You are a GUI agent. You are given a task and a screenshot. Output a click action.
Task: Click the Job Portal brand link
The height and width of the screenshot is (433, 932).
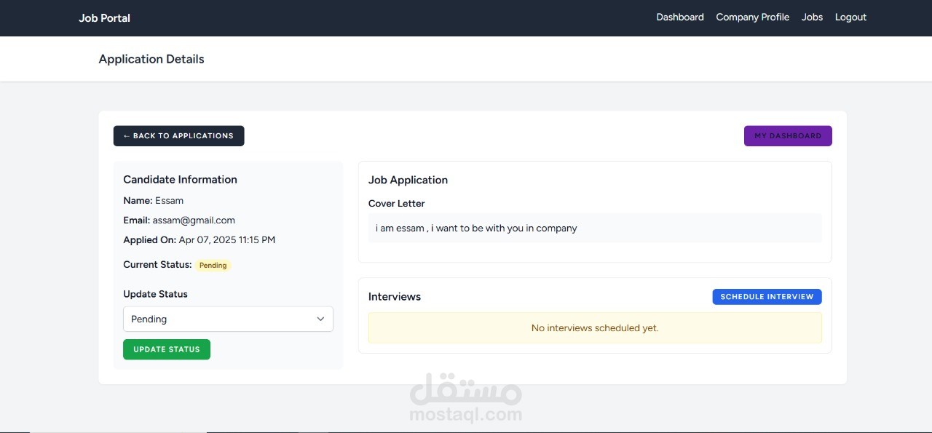pos(104,18)
